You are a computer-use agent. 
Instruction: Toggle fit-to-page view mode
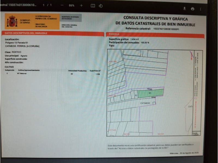click(x=93, y=5)
